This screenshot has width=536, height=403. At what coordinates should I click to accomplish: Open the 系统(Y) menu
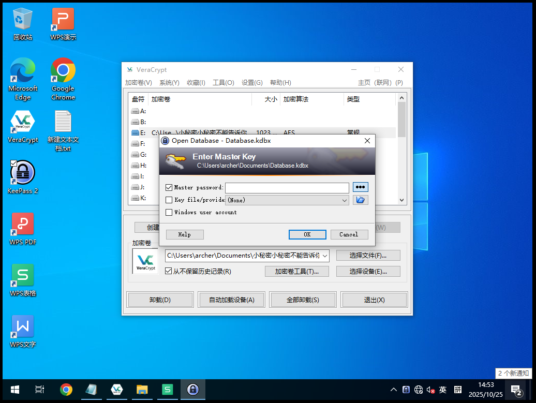click(x=169, y=83)
